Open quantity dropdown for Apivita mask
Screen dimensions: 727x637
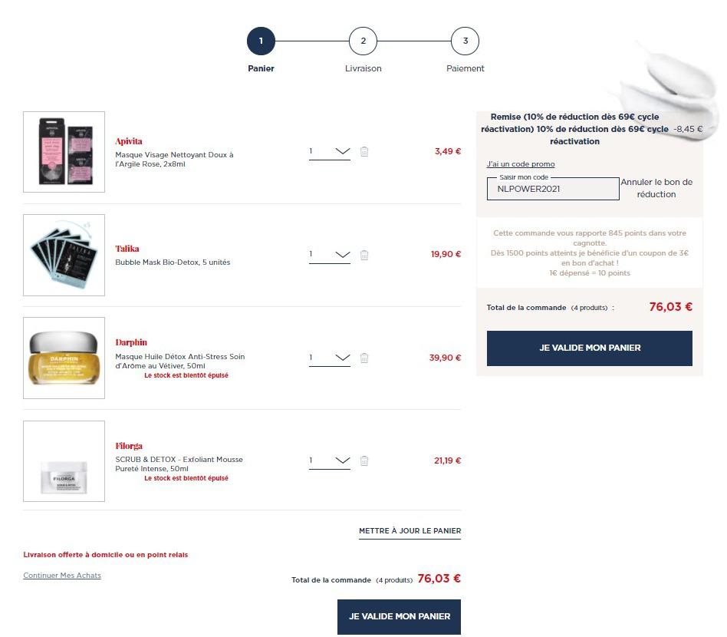tap(330, 152)
